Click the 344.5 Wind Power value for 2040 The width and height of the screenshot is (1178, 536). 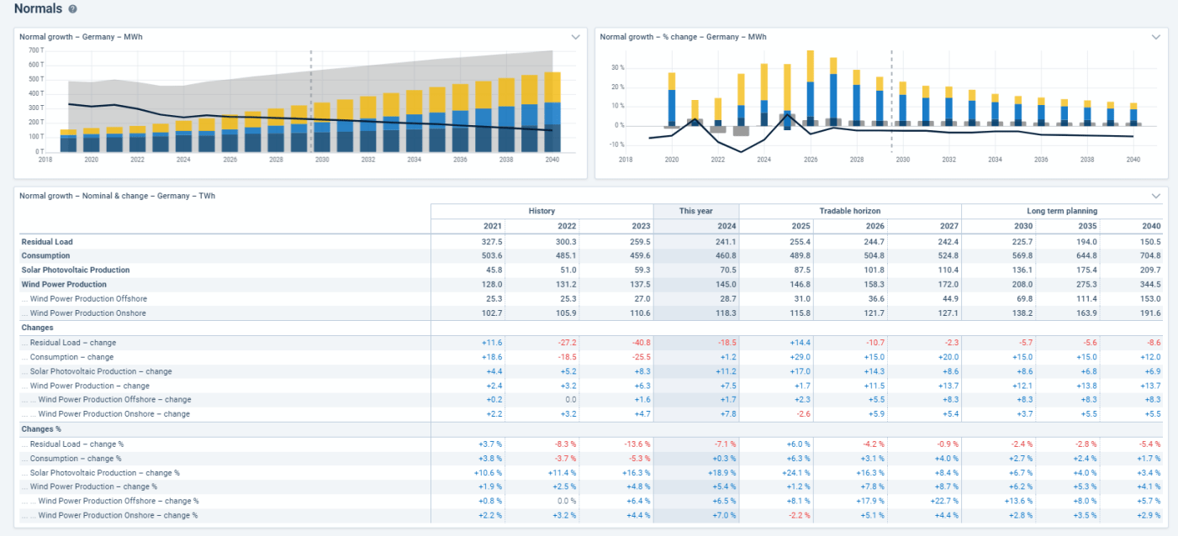tap(1151, 285)
